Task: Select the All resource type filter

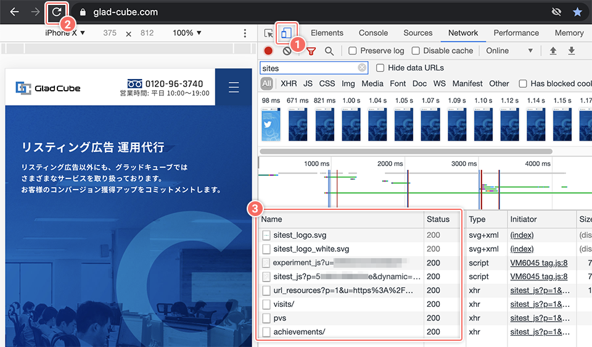Action: [x=267, y=83]
